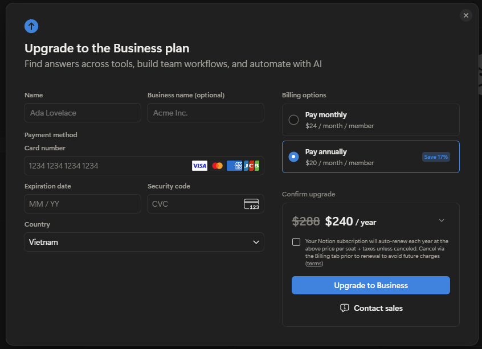Check the auto-renew agreement checkbox

pyautogui.click(x=296, y=242)
